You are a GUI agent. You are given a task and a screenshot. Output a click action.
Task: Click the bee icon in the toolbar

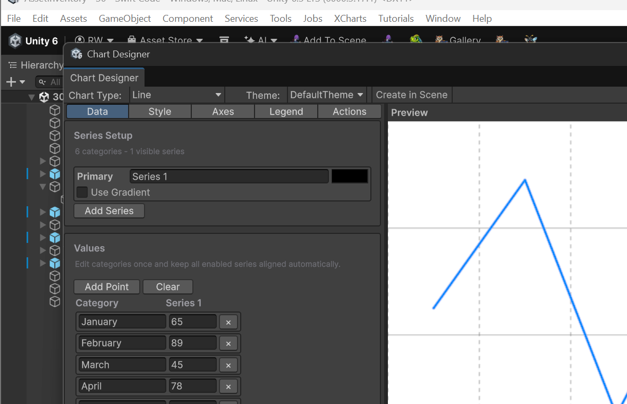pyautogui.click(x=531, y=39)
